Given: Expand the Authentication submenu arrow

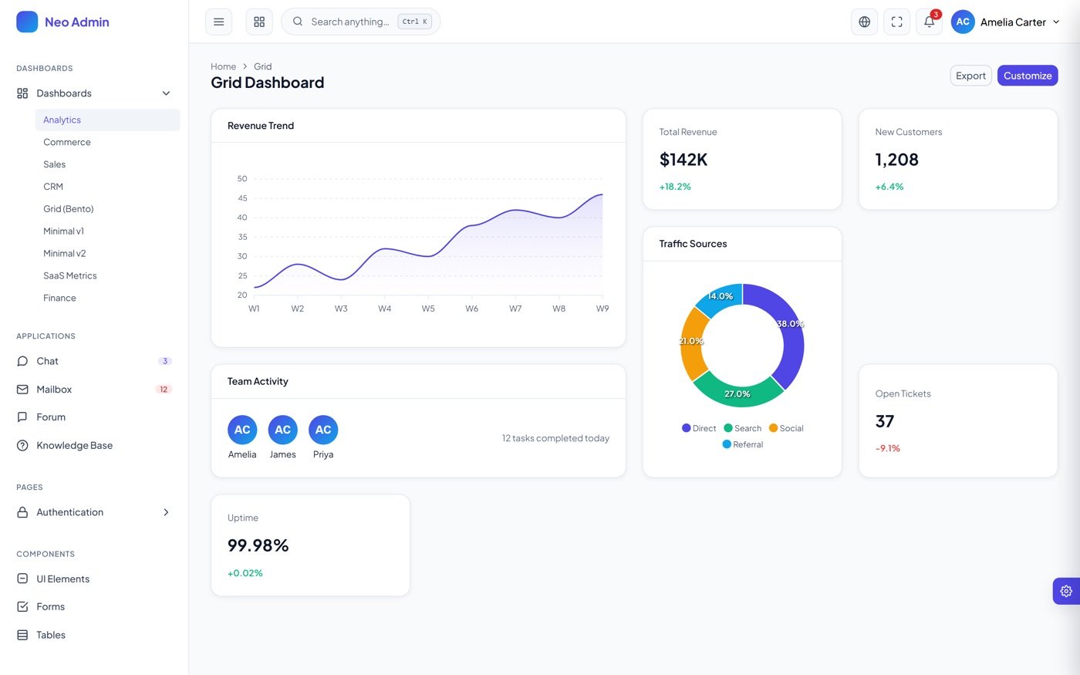Looking at the screenshot, I should (x=166, y=512).
